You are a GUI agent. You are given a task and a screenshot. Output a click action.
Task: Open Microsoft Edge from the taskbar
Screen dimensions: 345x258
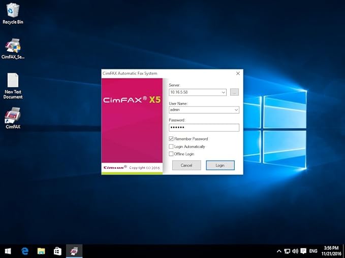tap(24, 251)
